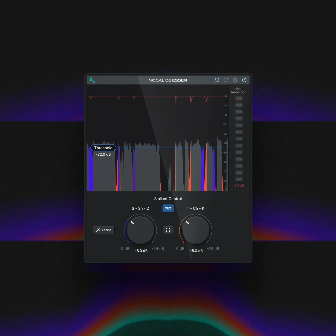Click the -2.4 dB gain reduction readout
This screenshot has height=336, width=336.
239,186
